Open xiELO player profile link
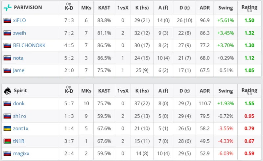 (19, 20)
